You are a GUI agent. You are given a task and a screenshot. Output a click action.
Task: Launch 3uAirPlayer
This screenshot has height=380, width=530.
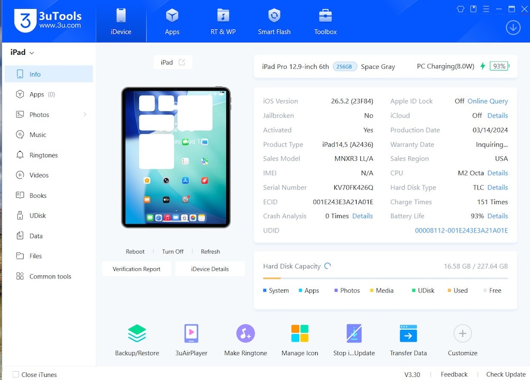pyautogui.click(x=192, y=340)
